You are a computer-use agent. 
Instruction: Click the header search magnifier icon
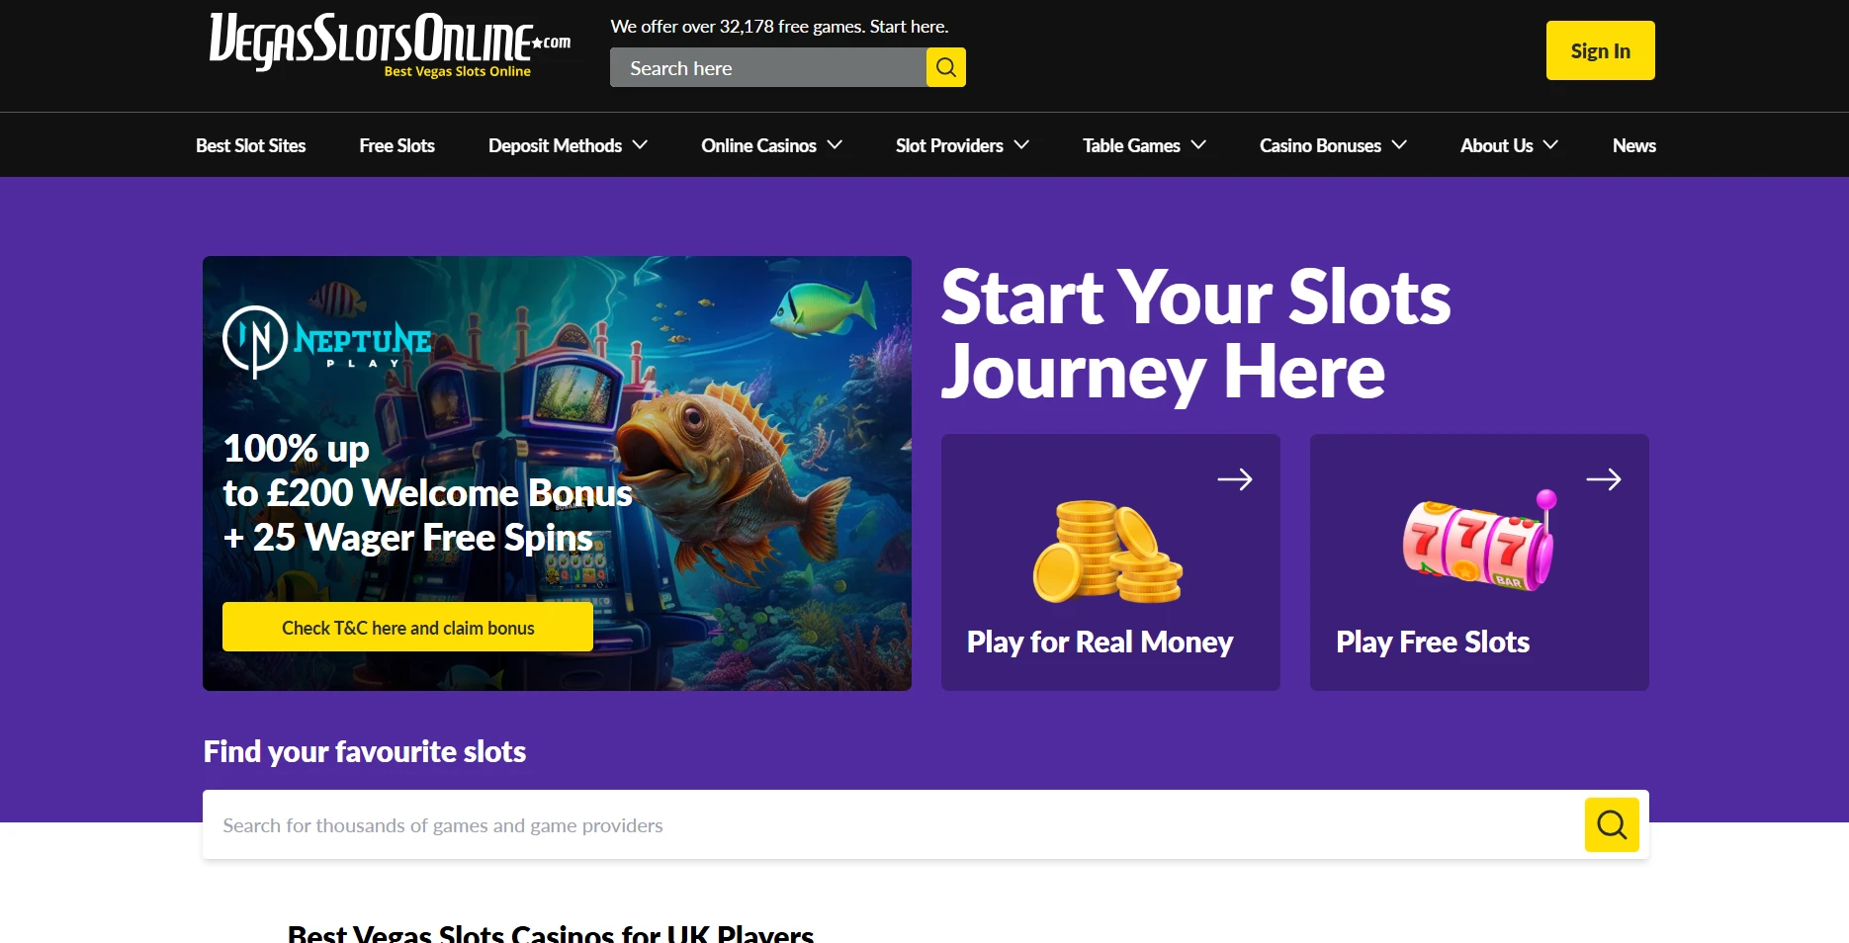[946, 67]
